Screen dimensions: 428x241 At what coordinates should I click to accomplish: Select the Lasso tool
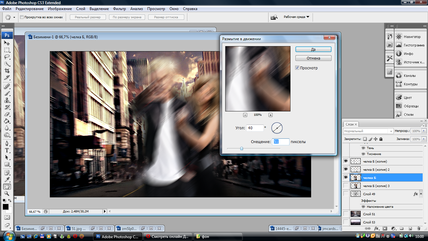click(7, 57)
